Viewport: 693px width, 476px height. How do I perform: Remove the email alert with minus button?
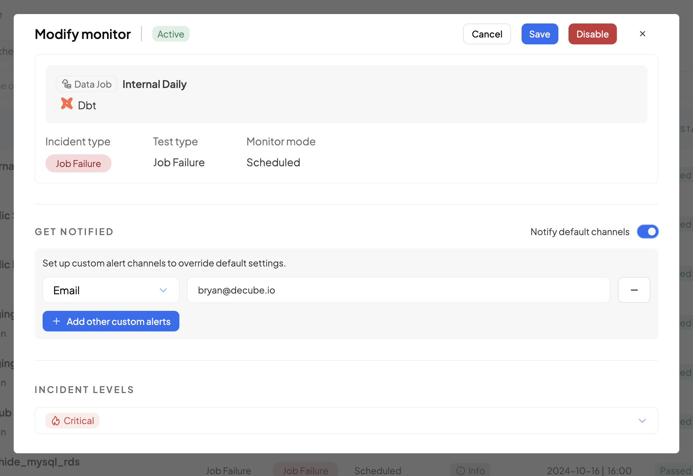point(634,290)
